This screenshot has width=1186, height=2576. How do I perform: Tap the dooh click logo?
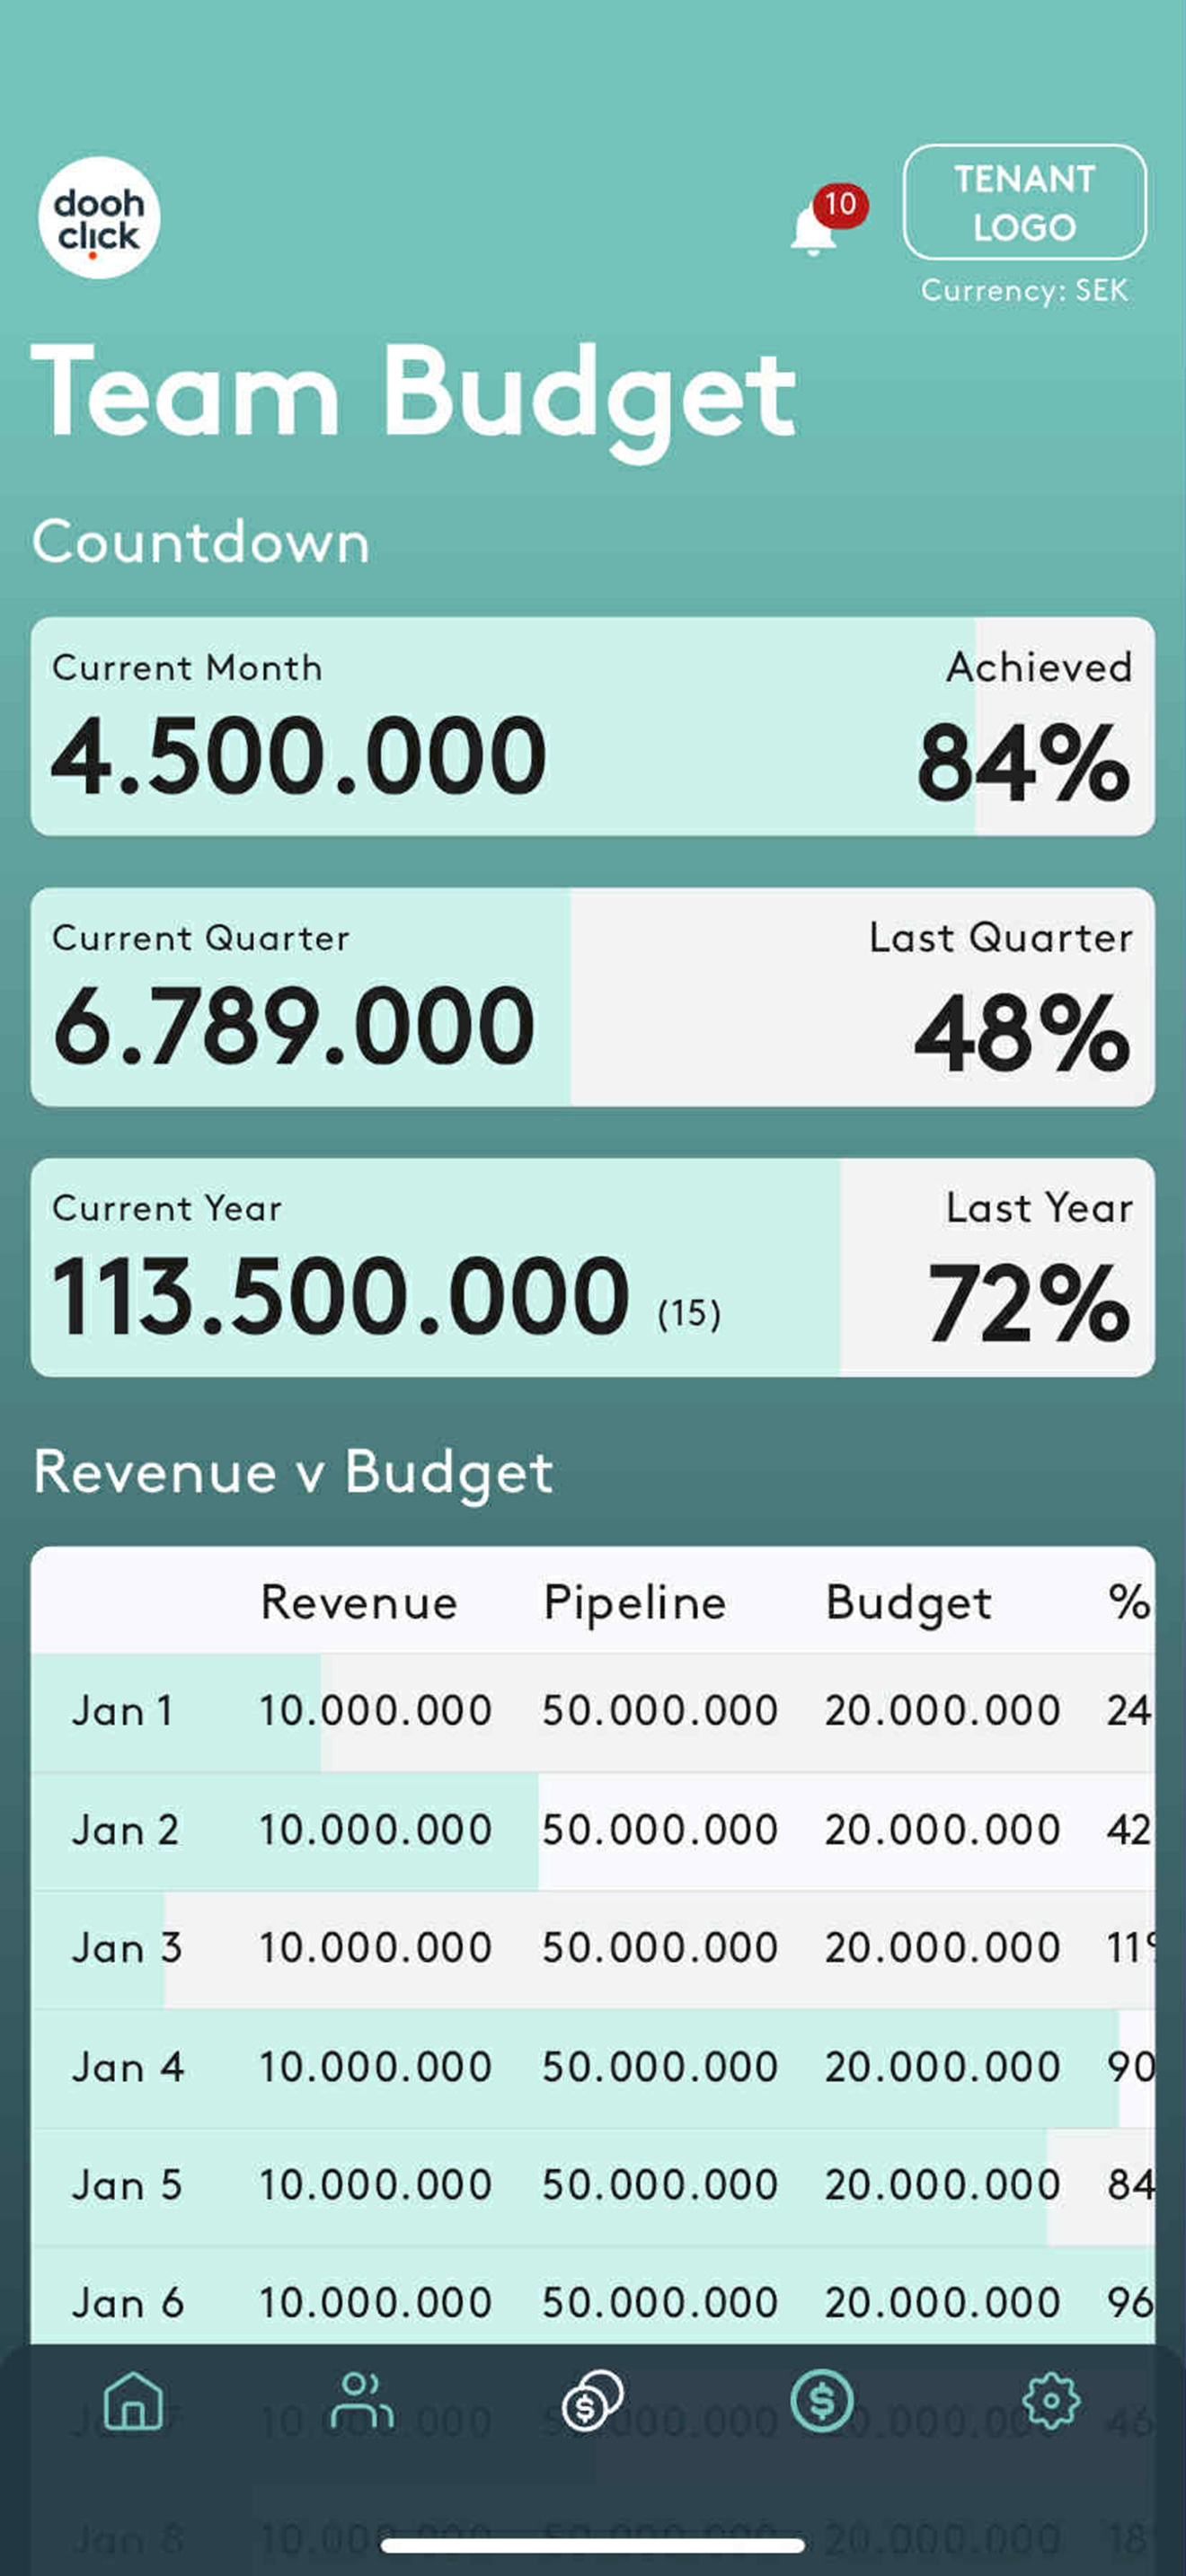99,217
